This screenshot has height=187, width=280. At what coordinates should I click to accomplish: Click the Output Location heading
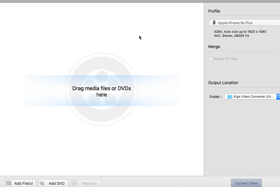pos(223,82)
